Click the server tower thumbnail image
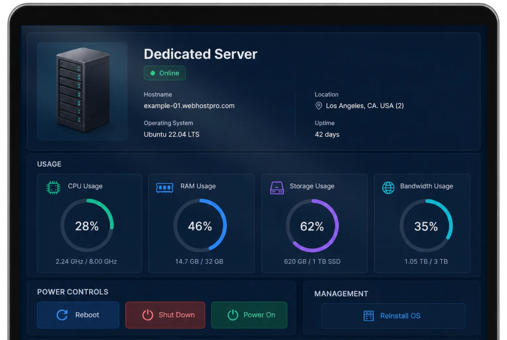 pyautogui.click(x=82, y=91)
